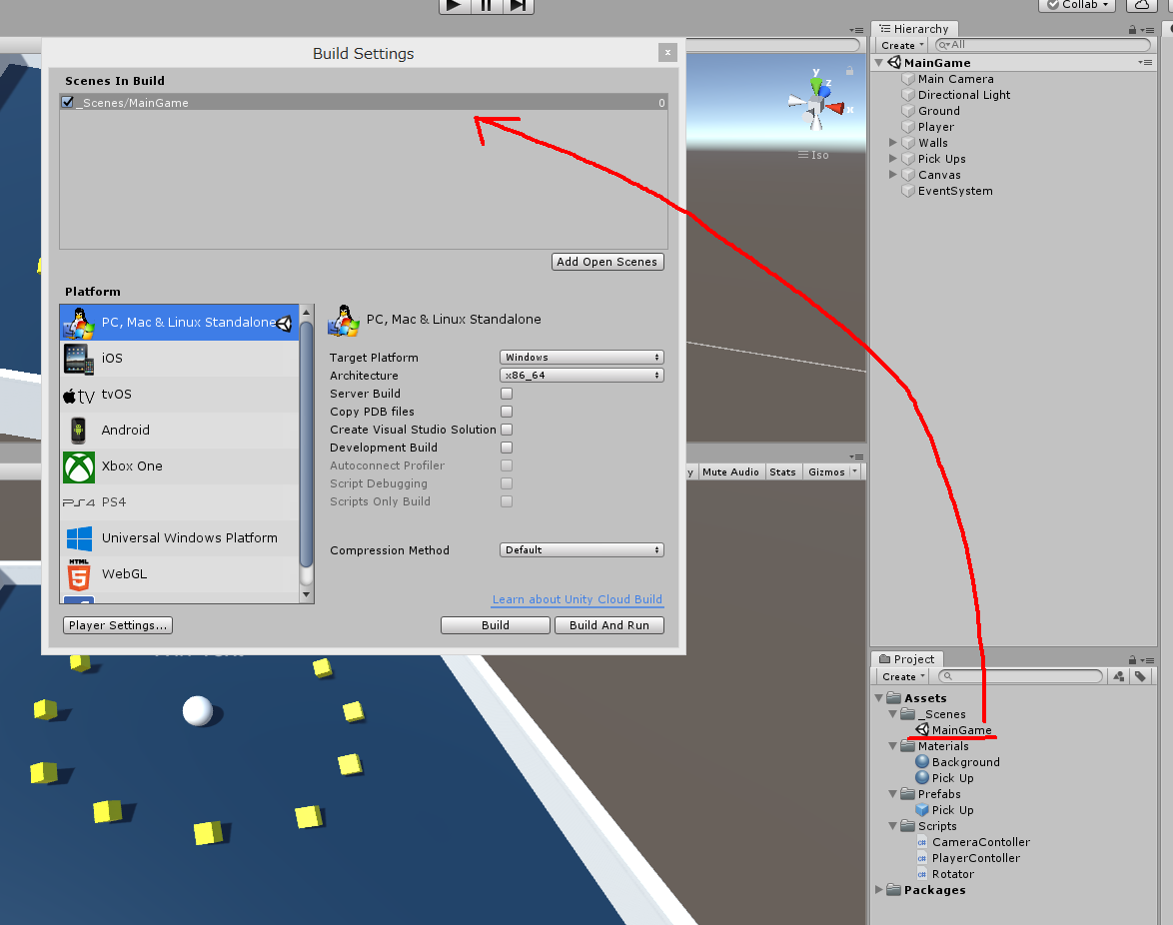This screenshot has height=925, width=1173.
Task: Collapse the Scripts folder
Action: 892,826
